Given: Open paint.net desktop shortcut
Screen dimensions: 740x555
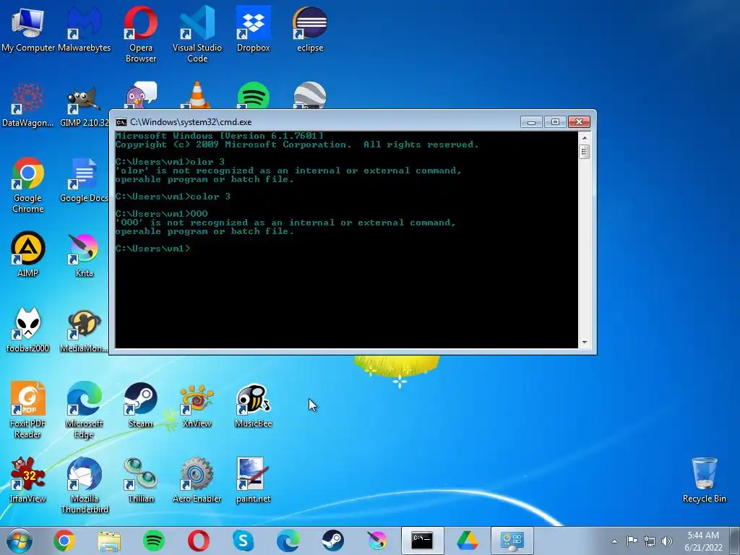Looking at the screenshot, I should pos(254,480).
